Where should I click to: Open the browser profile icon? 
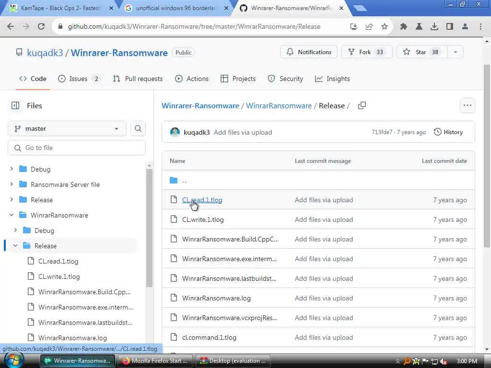465,27
